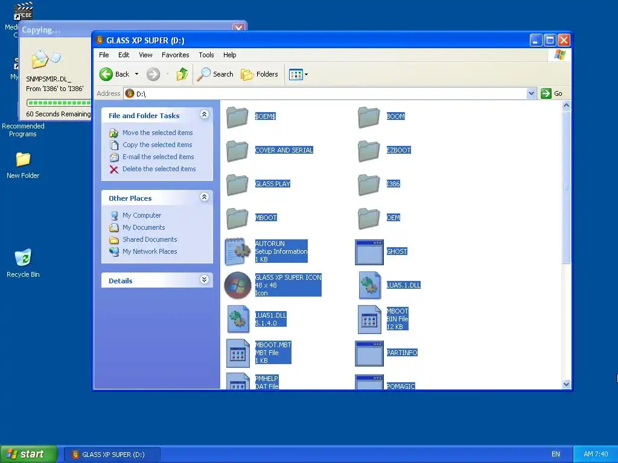The height and width of the screenshot is (463, 618).
Task: Open the Edit menu
Action: click(124, 55)
